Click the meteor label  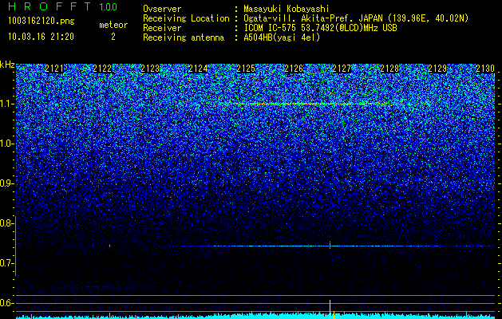tap(113, 25)
